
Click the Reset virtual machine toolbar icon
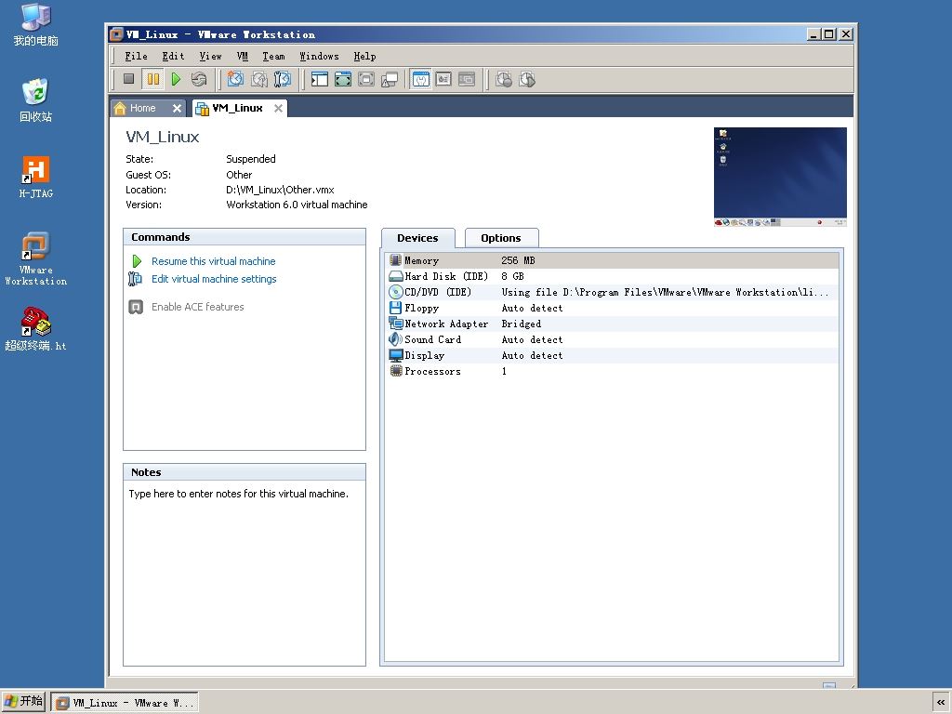[x=199, y=80]
